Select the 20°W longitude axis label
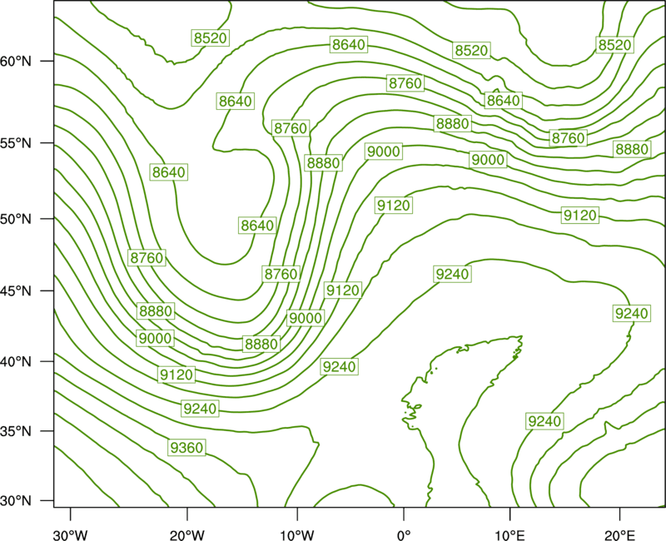This screenshot has height=541, width=666. tap(187, 535)
